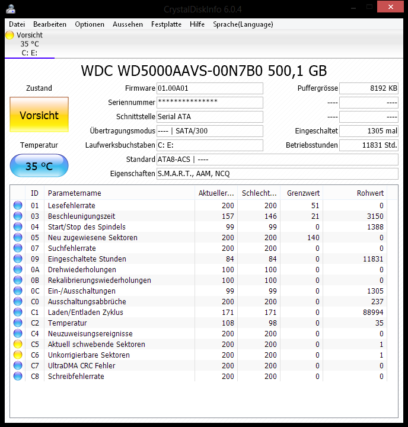Click the Rohwert column header

click(355, 193)
